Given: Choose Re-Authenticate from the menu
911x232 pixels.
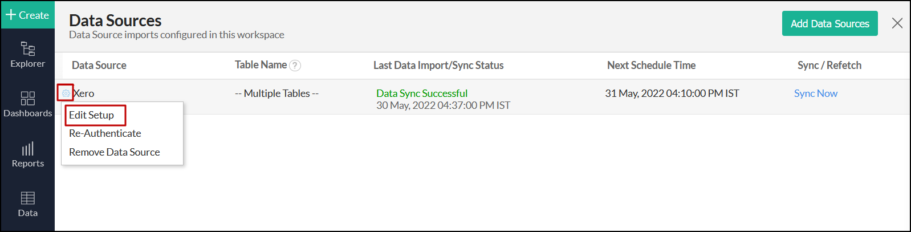Looking at the screenshot, I should click(105, 133).
